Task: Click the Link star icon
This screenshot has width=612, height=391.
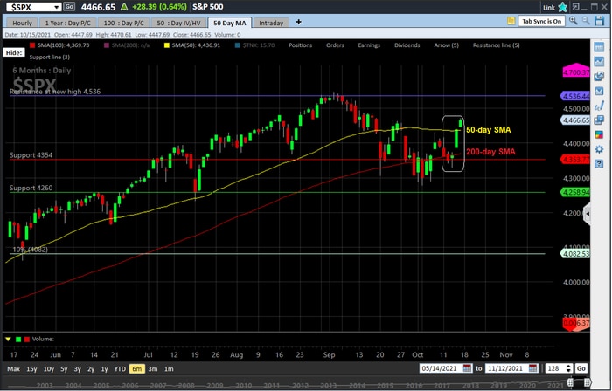Action: [x=562, y=7]
